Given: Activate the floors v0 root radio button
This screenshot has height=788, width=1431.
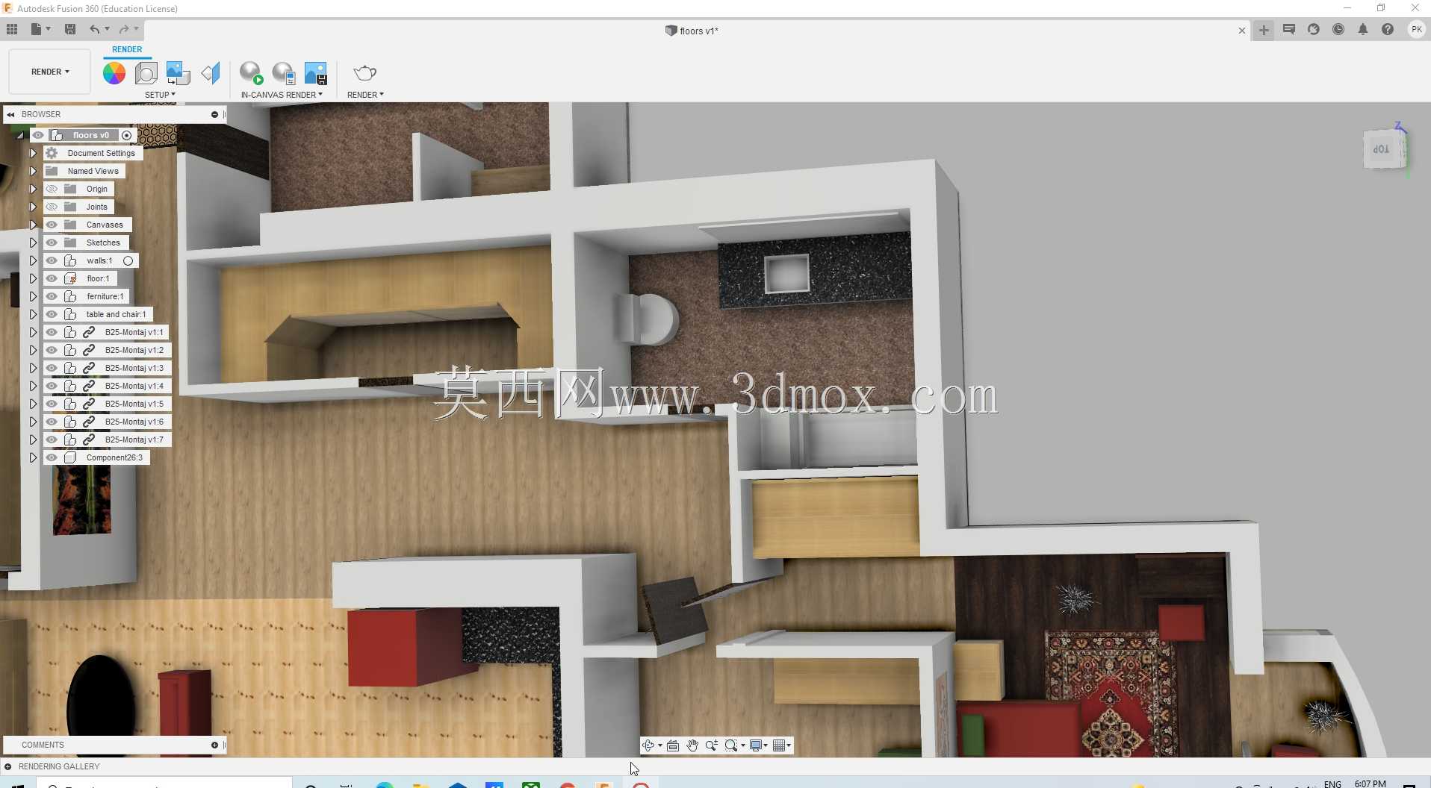Looking at the screenshot, I should [127, 135].
